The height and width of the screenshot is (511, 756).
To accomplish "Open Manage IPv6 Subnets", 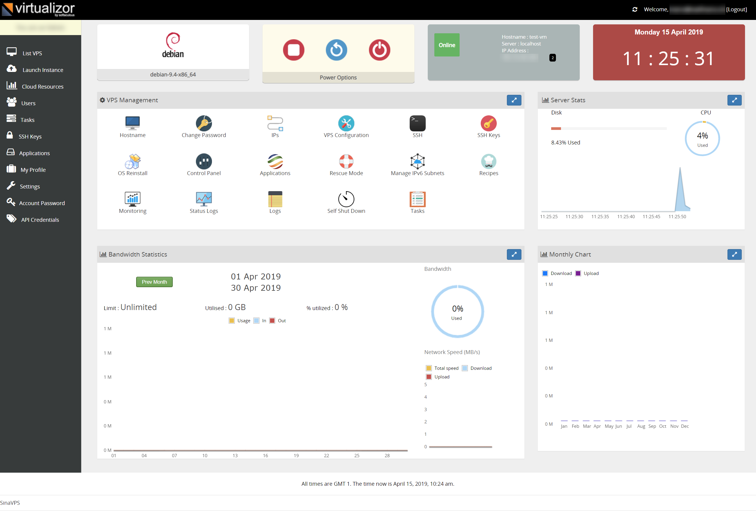I will [417, 161].
